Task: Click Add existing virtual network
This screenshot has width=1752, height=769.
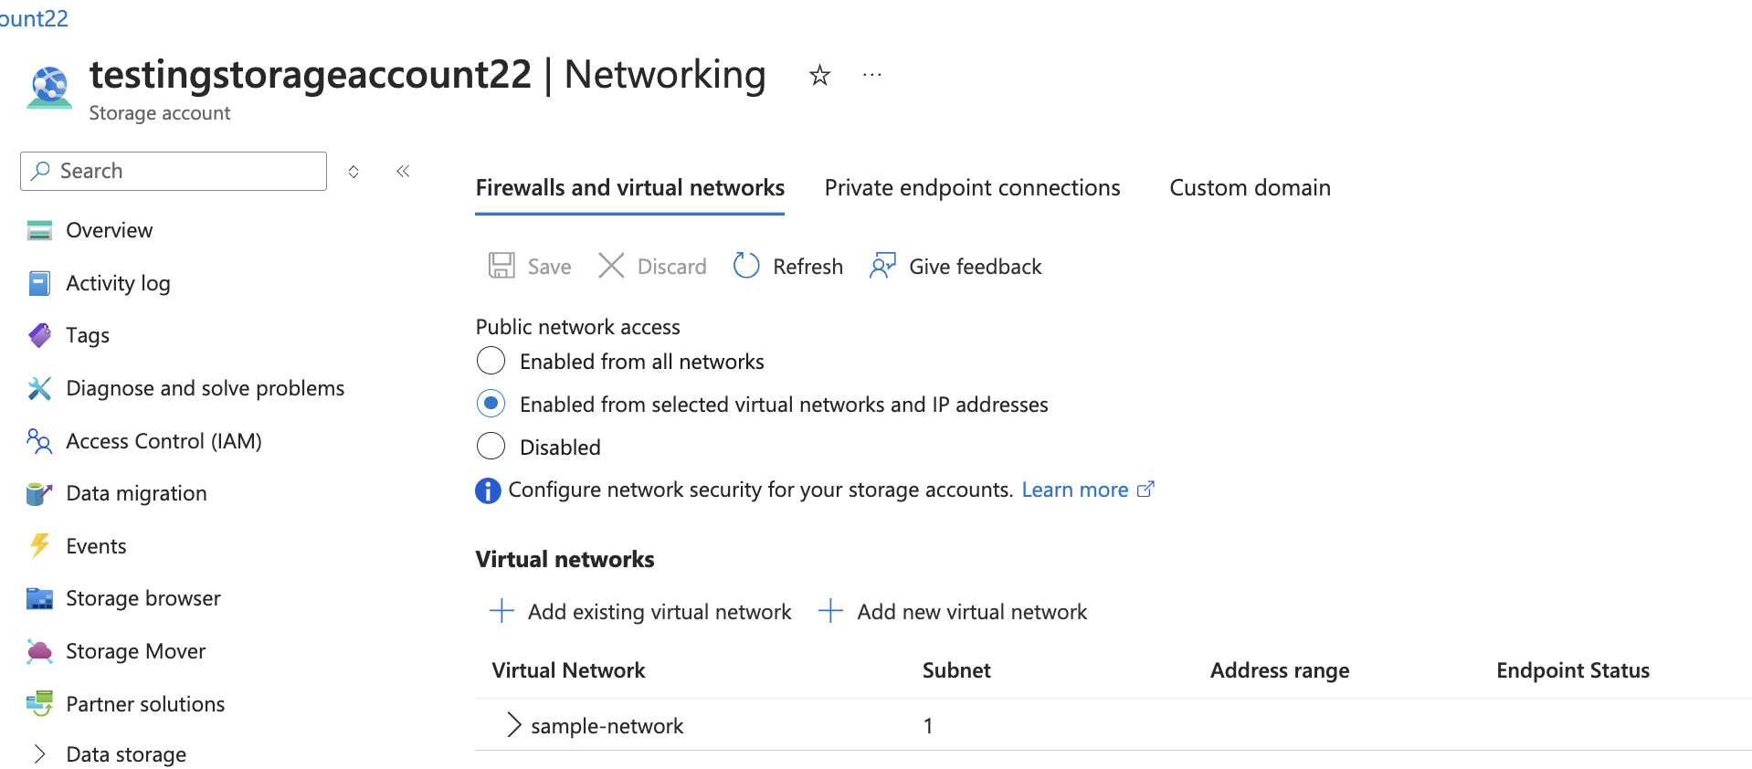Action: click(640, 611)
